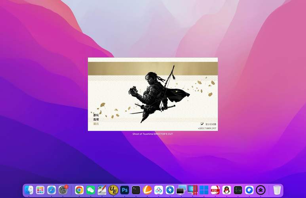The height and width of the screenshot is (198, 306).
Task: Click the v1053.7.0809.1937 version text
Action: (207, 128)
